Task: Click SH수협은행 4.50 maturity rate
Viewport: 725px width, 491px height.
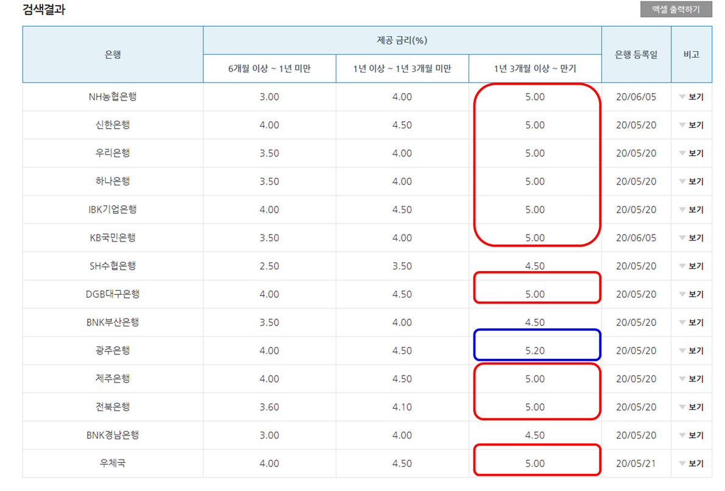Action: pos(535,266)
